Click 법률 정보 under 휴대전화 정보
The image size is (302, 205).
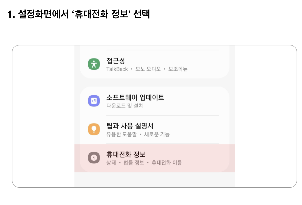[x=134, y=163]
